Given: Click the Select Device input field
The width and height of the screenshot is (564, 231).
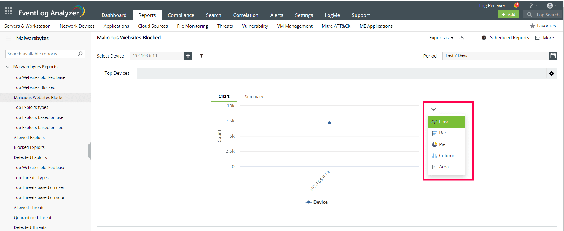Looking at the screenshot, I should 157,56.
